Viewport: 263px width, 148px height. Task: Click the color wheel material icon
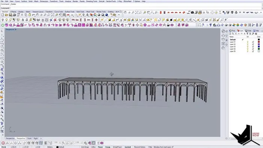[95, 15]
